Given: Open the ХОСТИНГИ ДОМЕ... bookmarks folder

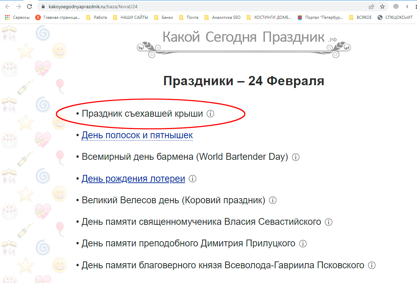Looking at the screenshot, I should [269, 17].
